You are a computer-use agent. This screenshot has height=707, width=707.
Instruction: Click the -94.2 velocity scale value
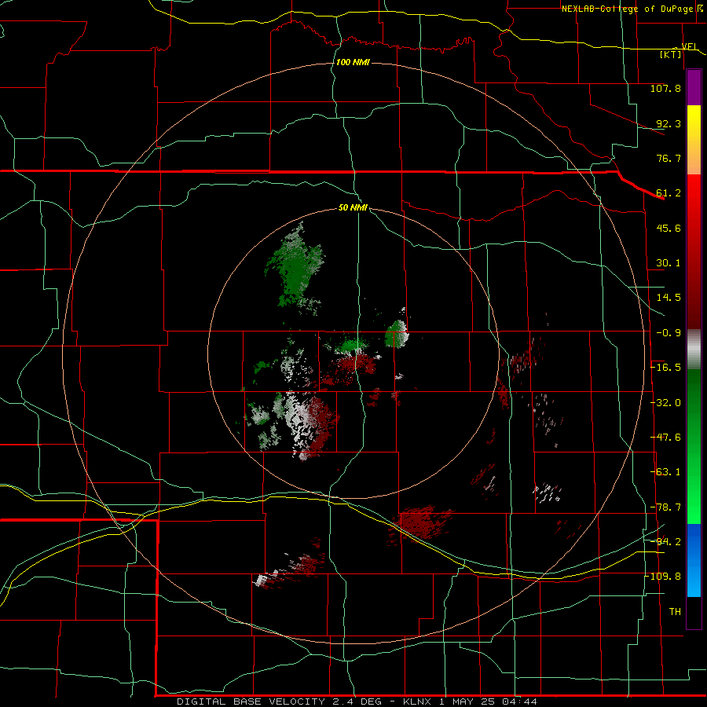665,541
